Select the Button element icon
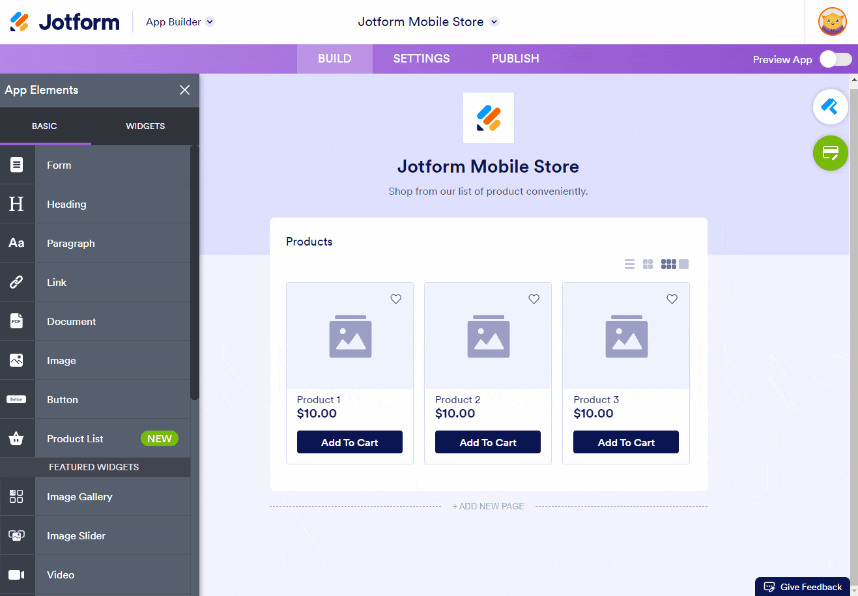Screen dimensions: 858x596 pos(17,399)
